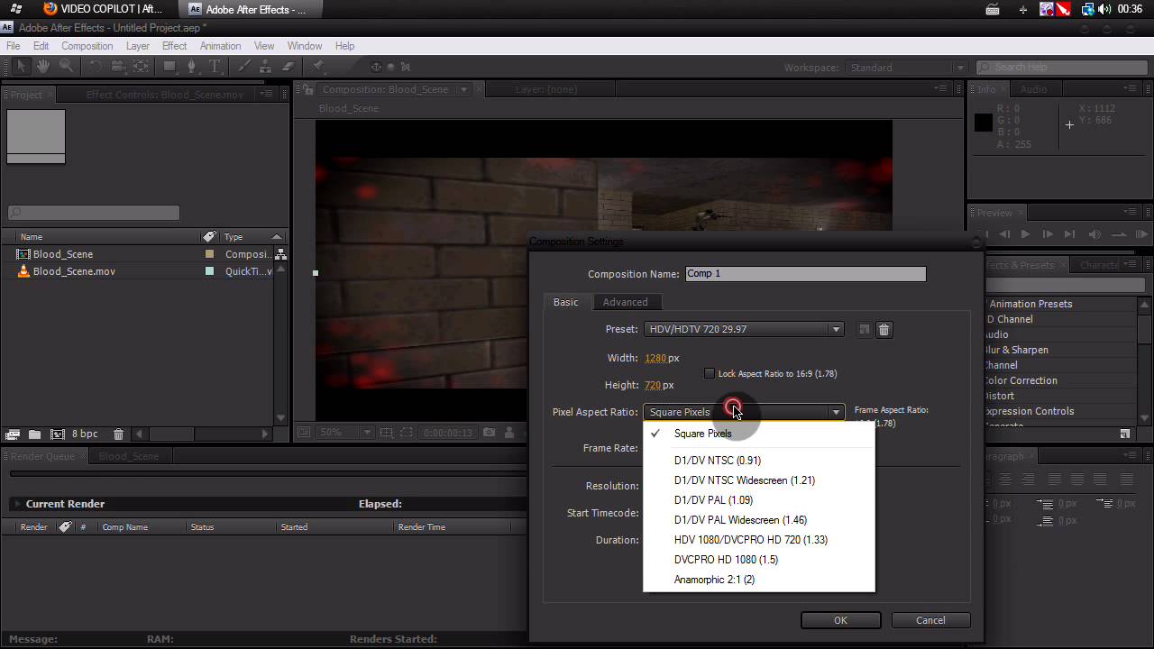
Task: Choose D1/DV NTSC Widescreen (1.21) option
Action: (759, 480)
